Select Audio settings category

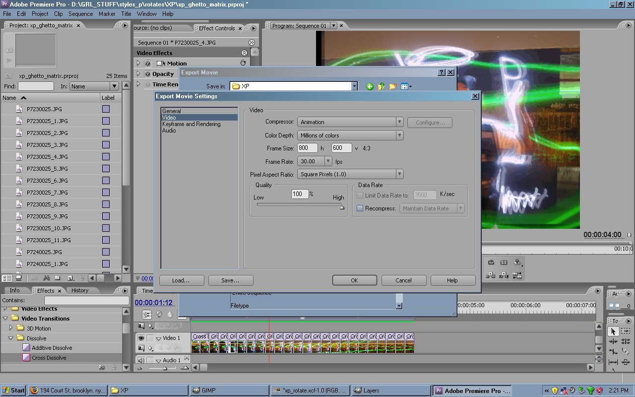pos(169,131)
